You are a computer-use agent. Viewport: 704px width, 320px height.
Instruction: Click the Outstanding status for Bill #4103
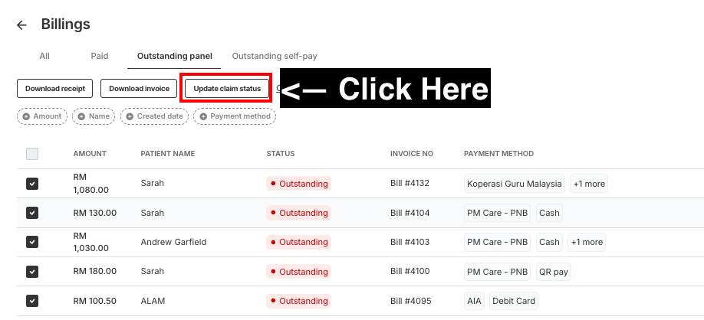click(x=298, y=243)
